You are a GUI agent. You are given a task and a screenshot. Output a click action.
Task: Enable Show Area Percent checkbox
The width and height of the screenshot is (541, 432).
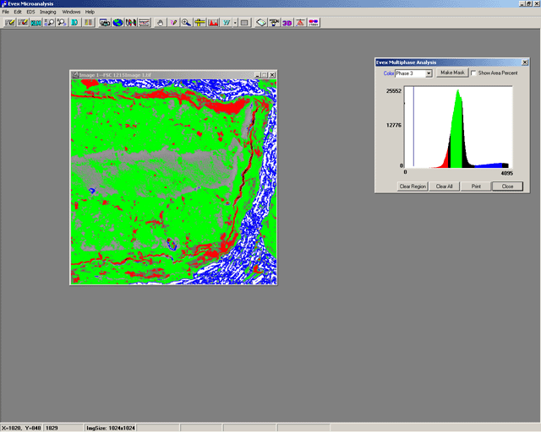474,73
